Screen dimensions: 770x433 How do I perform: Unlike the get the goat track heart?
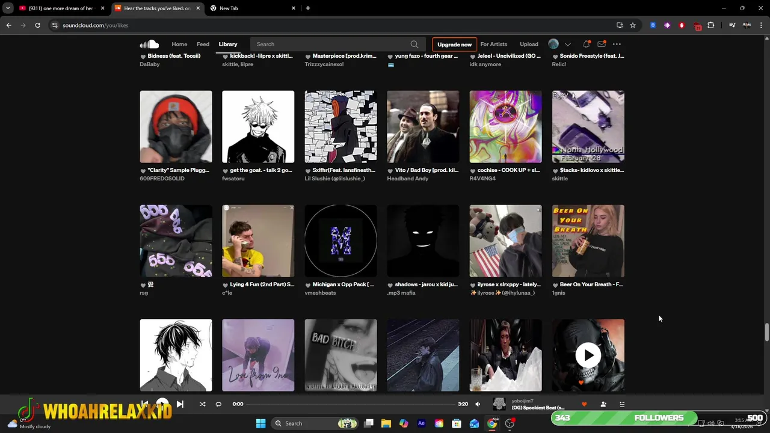point(226,171)
